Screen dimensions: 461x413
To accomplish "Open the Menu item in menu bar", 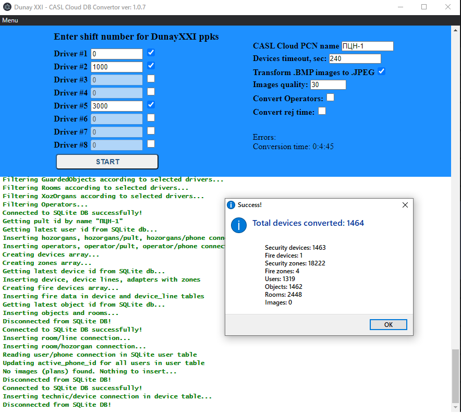I will tap(10, 20).
